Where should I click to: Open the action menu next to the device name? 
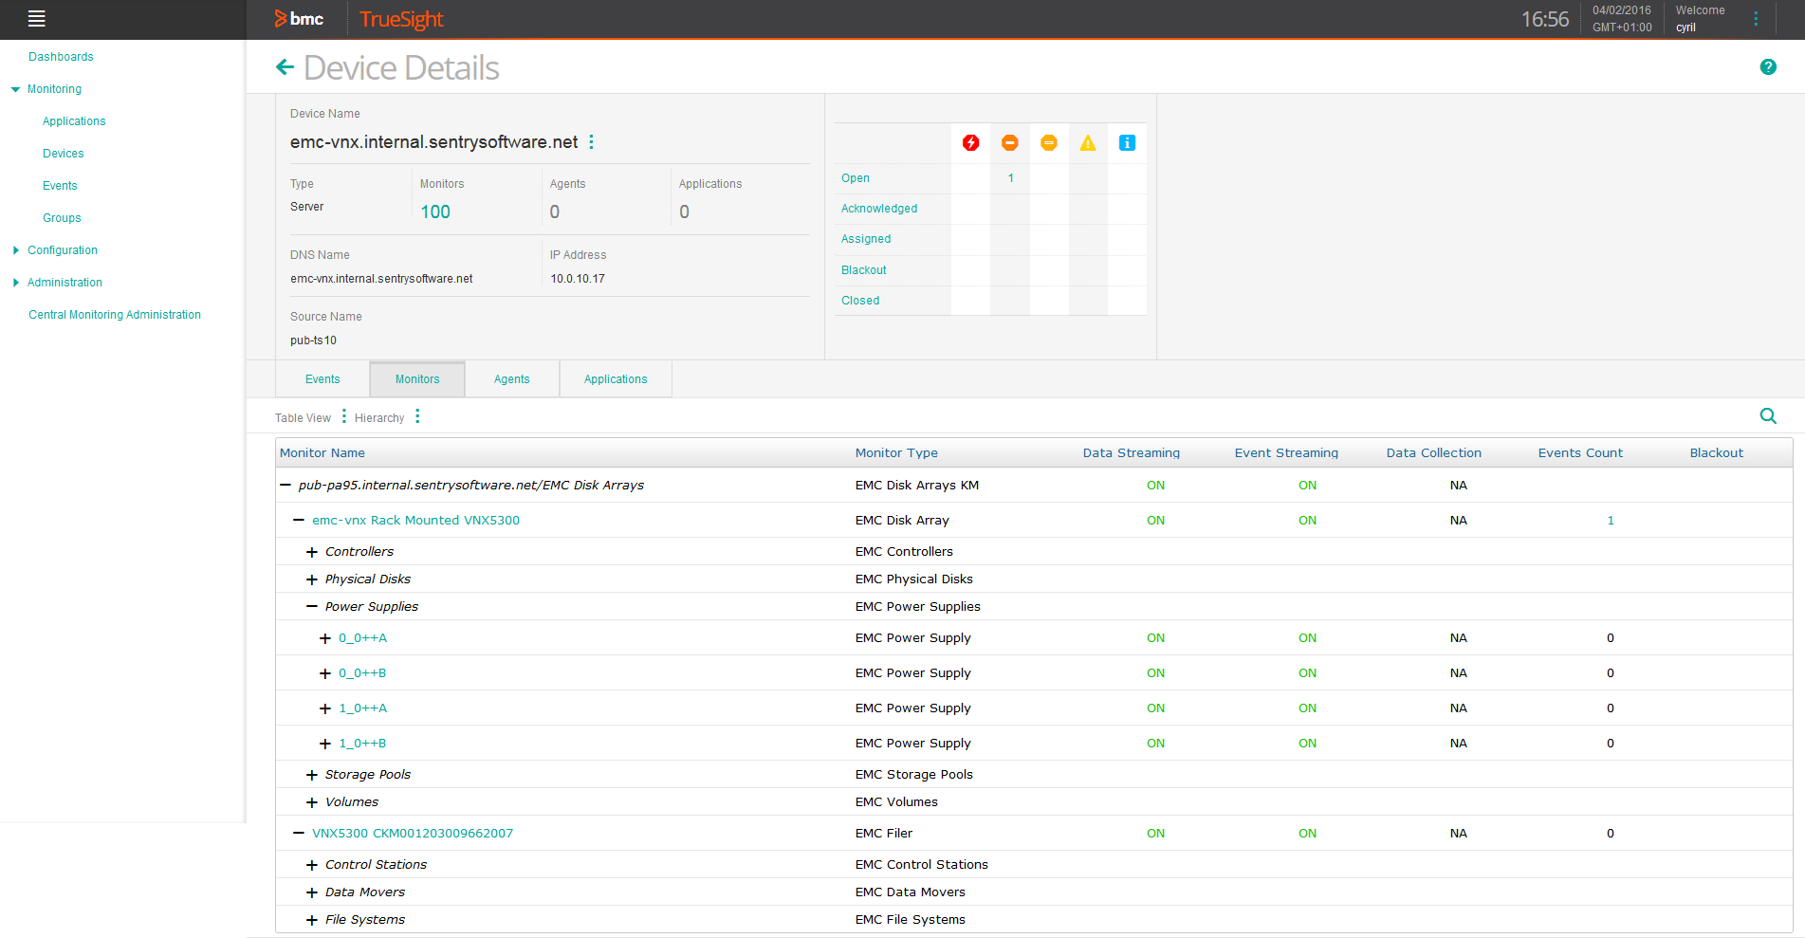[x=592, y=141]
